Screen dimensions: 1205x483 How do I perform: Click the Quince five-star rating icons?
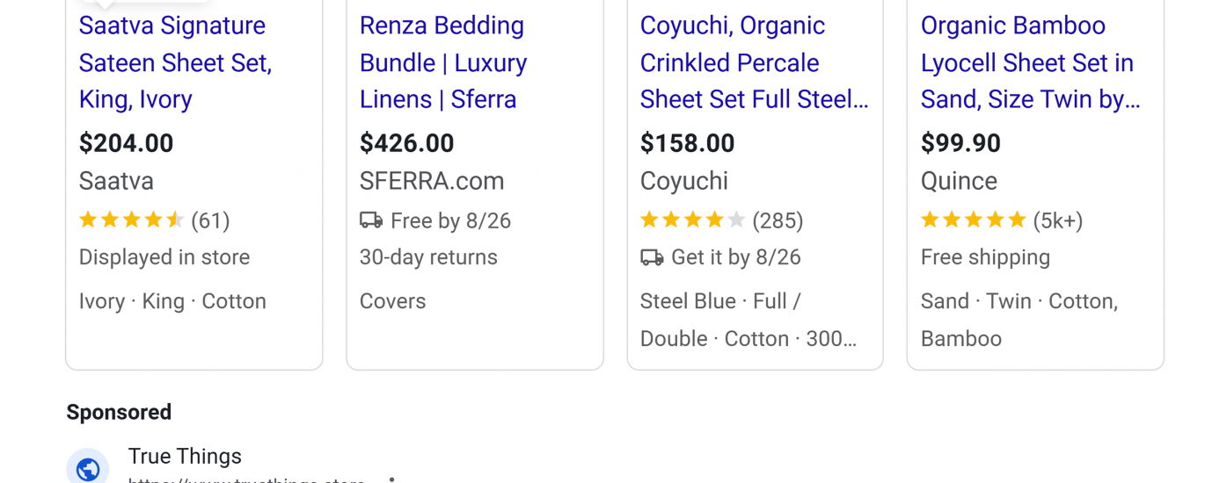973,220
